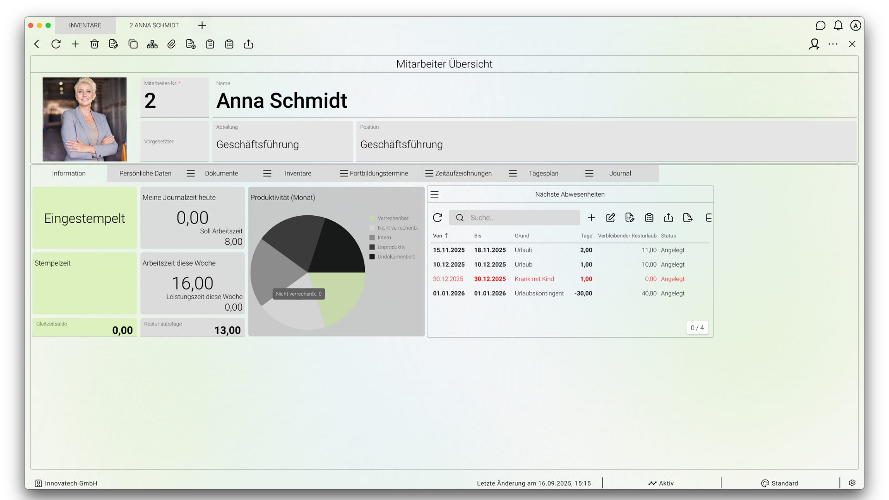Image resolution: width=889 pixels, height=500 pixels.
Task: Delete the record with the trash icon
Action: coord(94,44)
